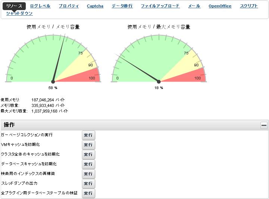Open the メール settings tab
This screenshot has width=269, height=199.
(x=194, y=6)
